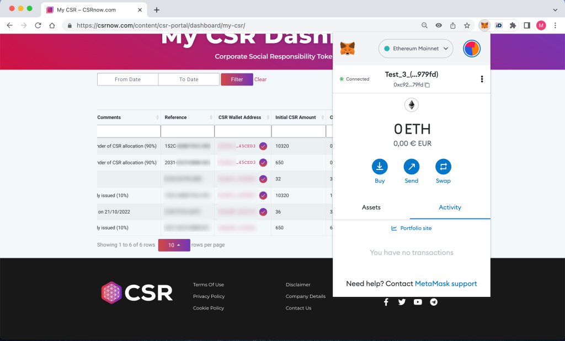Bookmark this page with the star icon
This screenshot has height=341, width=565.
click(x=467, y=25)
